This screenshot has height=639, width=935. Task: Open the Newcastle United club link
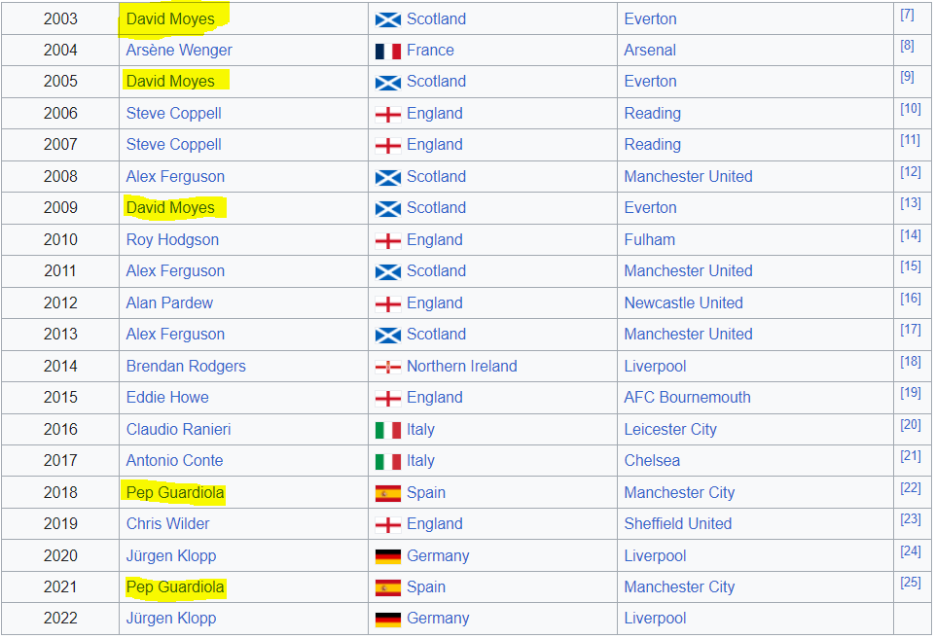point(683,302)
